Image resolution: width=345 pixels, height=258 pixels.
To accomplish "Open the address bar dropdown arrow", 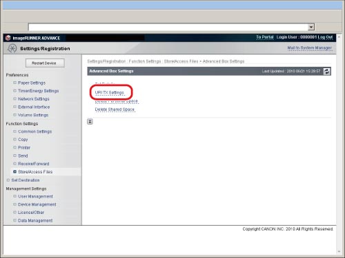I will (x=311, y=27).
